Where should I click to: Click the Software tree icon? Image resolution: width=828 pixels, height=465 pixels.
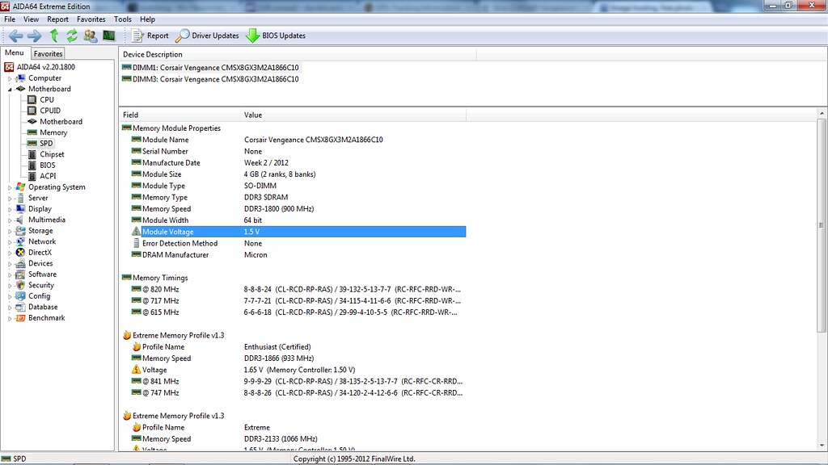click(x=20, y=274)
